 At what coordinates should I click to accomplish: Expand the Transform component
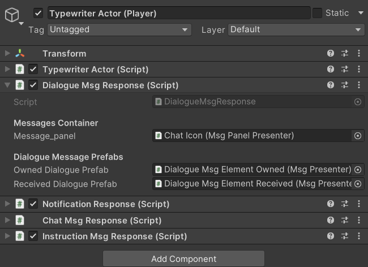7,53
